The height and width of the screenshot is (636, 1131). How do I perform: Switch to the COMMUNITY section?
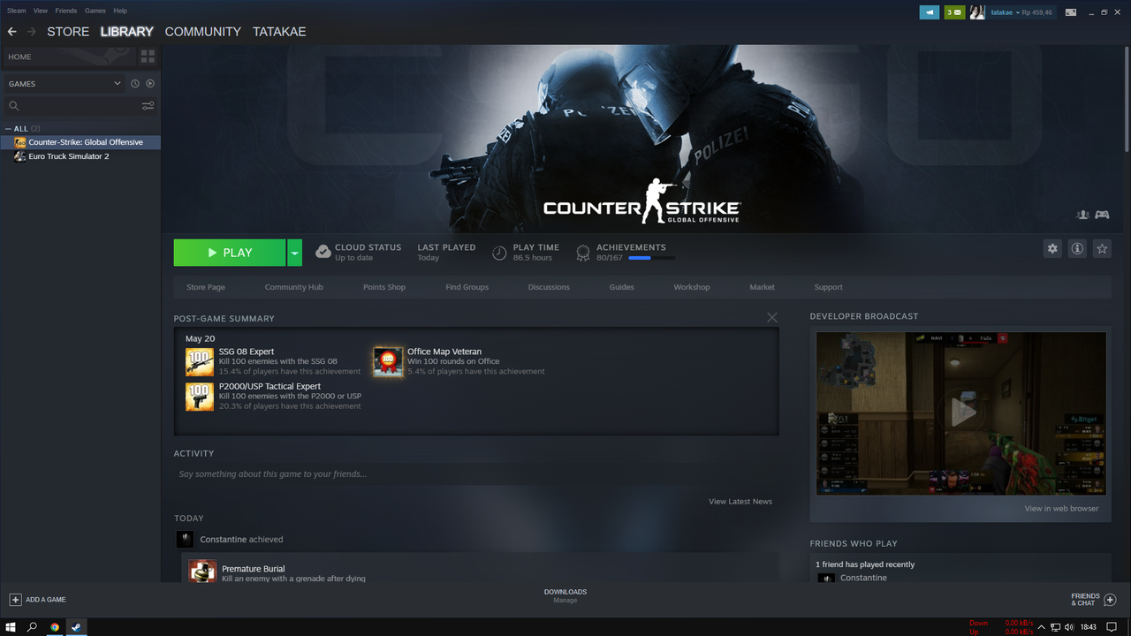point(202,32)
